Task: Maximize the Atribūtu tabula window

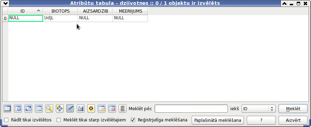Action: tap(298, 3)
